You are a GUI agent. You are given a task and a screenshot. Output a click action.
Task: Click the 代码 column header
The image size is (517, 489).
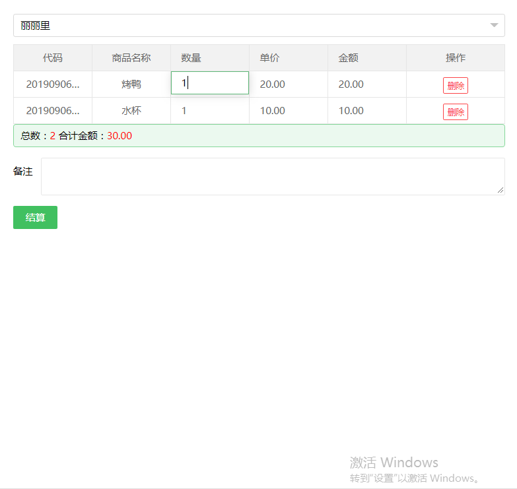[53, 58]
